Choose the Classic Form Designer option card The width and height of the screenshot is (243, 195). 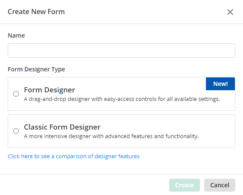[121, 131]
